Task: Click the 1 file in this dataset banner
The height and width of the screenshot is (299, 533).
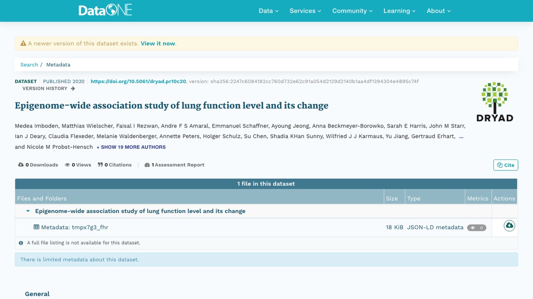Action: pyautogui.click(x=266, y=184)
